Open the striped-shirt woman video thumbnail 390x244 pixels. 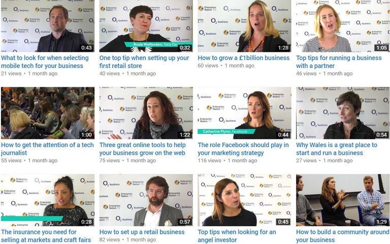(343, 26)
